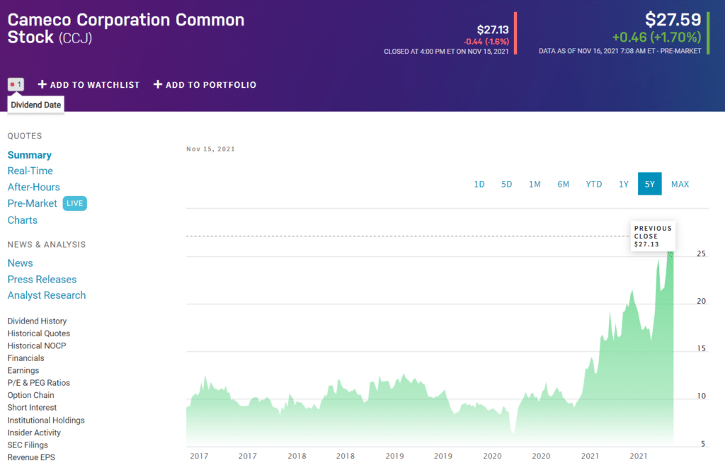The image size is (725, 475).
Task: Click the closing price $27.13 in header
Action: [x=493, y=30]
